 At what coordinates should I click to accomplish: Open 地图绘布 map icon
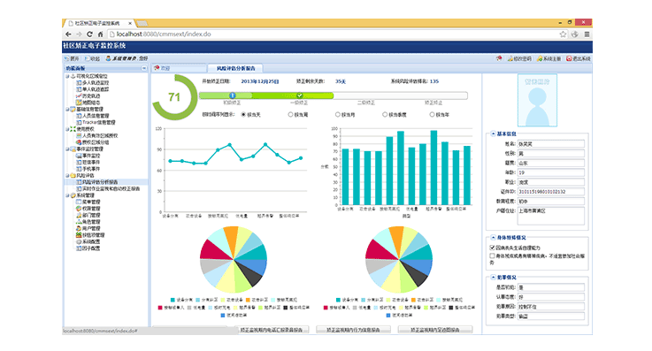pos(79,103)
